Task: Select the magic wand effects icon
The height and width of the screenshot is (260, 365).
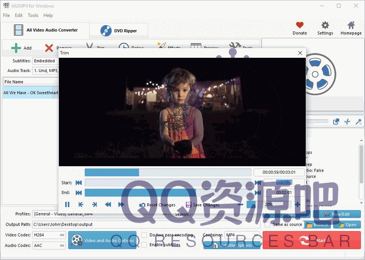Action: [161, 46]
